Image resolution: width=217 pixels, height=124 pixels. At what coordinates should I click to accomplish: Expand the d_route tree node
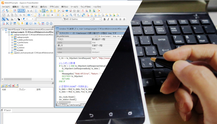(12, 45)
